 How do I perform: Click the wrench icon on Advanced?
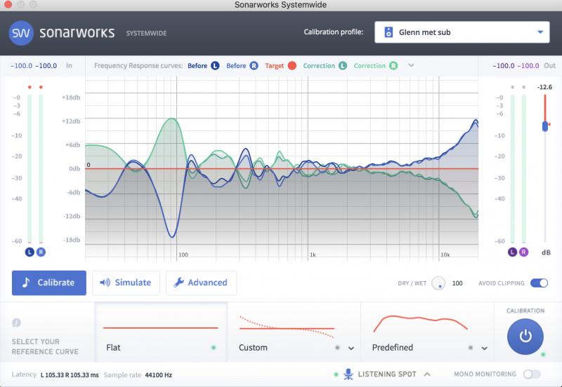coord(178,283)
